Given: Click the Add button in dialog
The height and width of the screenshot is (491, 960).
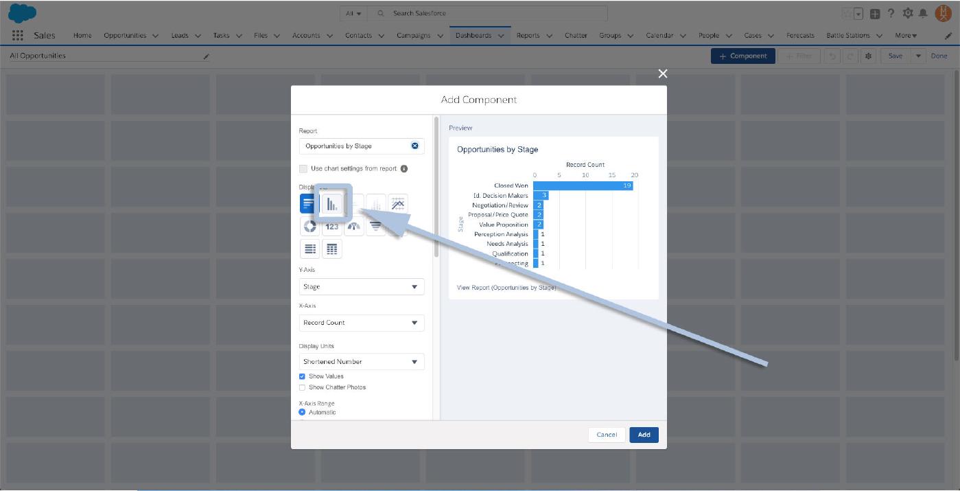Looking at the screenshot, I should [644, 435].
